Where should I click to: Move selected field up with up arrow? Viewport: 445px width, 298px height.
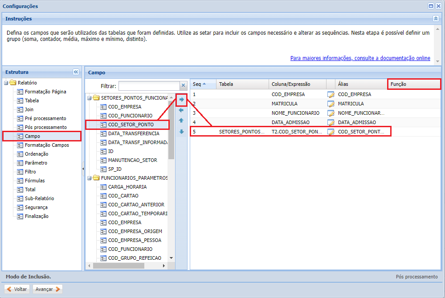181,121
